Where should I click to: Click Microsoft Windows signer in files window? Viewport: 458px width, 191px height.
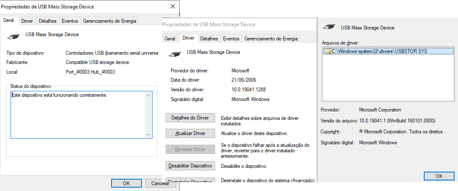tap(378, 143)
